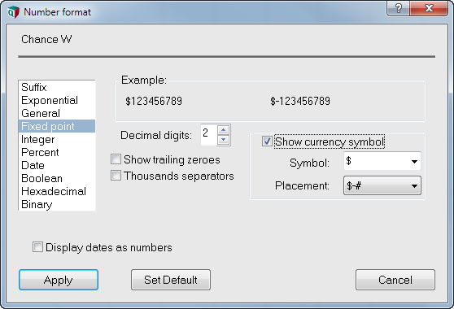Select Integer format in list

pyautogui.click(x=57, y=139)
